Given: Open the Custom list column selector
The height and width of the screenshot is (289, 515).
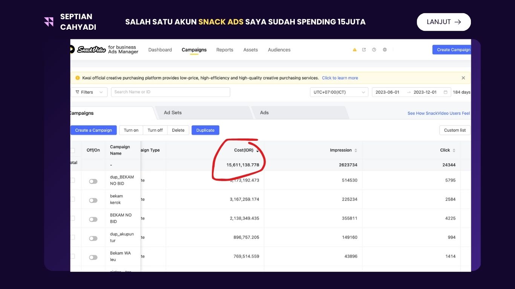Looking at the screenshot, I should pos(455,130).
